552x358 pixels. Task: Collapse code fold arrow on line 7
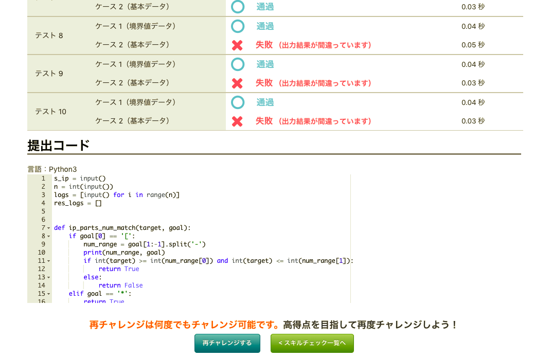pyautogui.click(x=48, y=228)
